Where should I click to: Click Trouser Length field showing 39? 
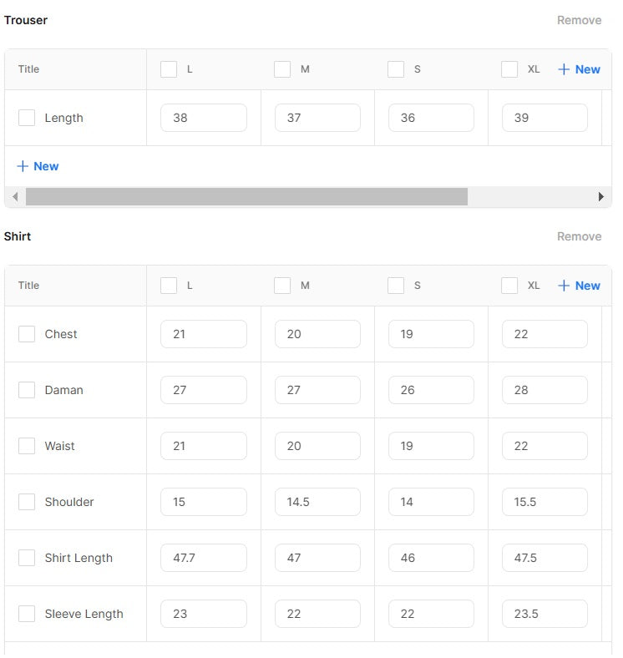544,118
